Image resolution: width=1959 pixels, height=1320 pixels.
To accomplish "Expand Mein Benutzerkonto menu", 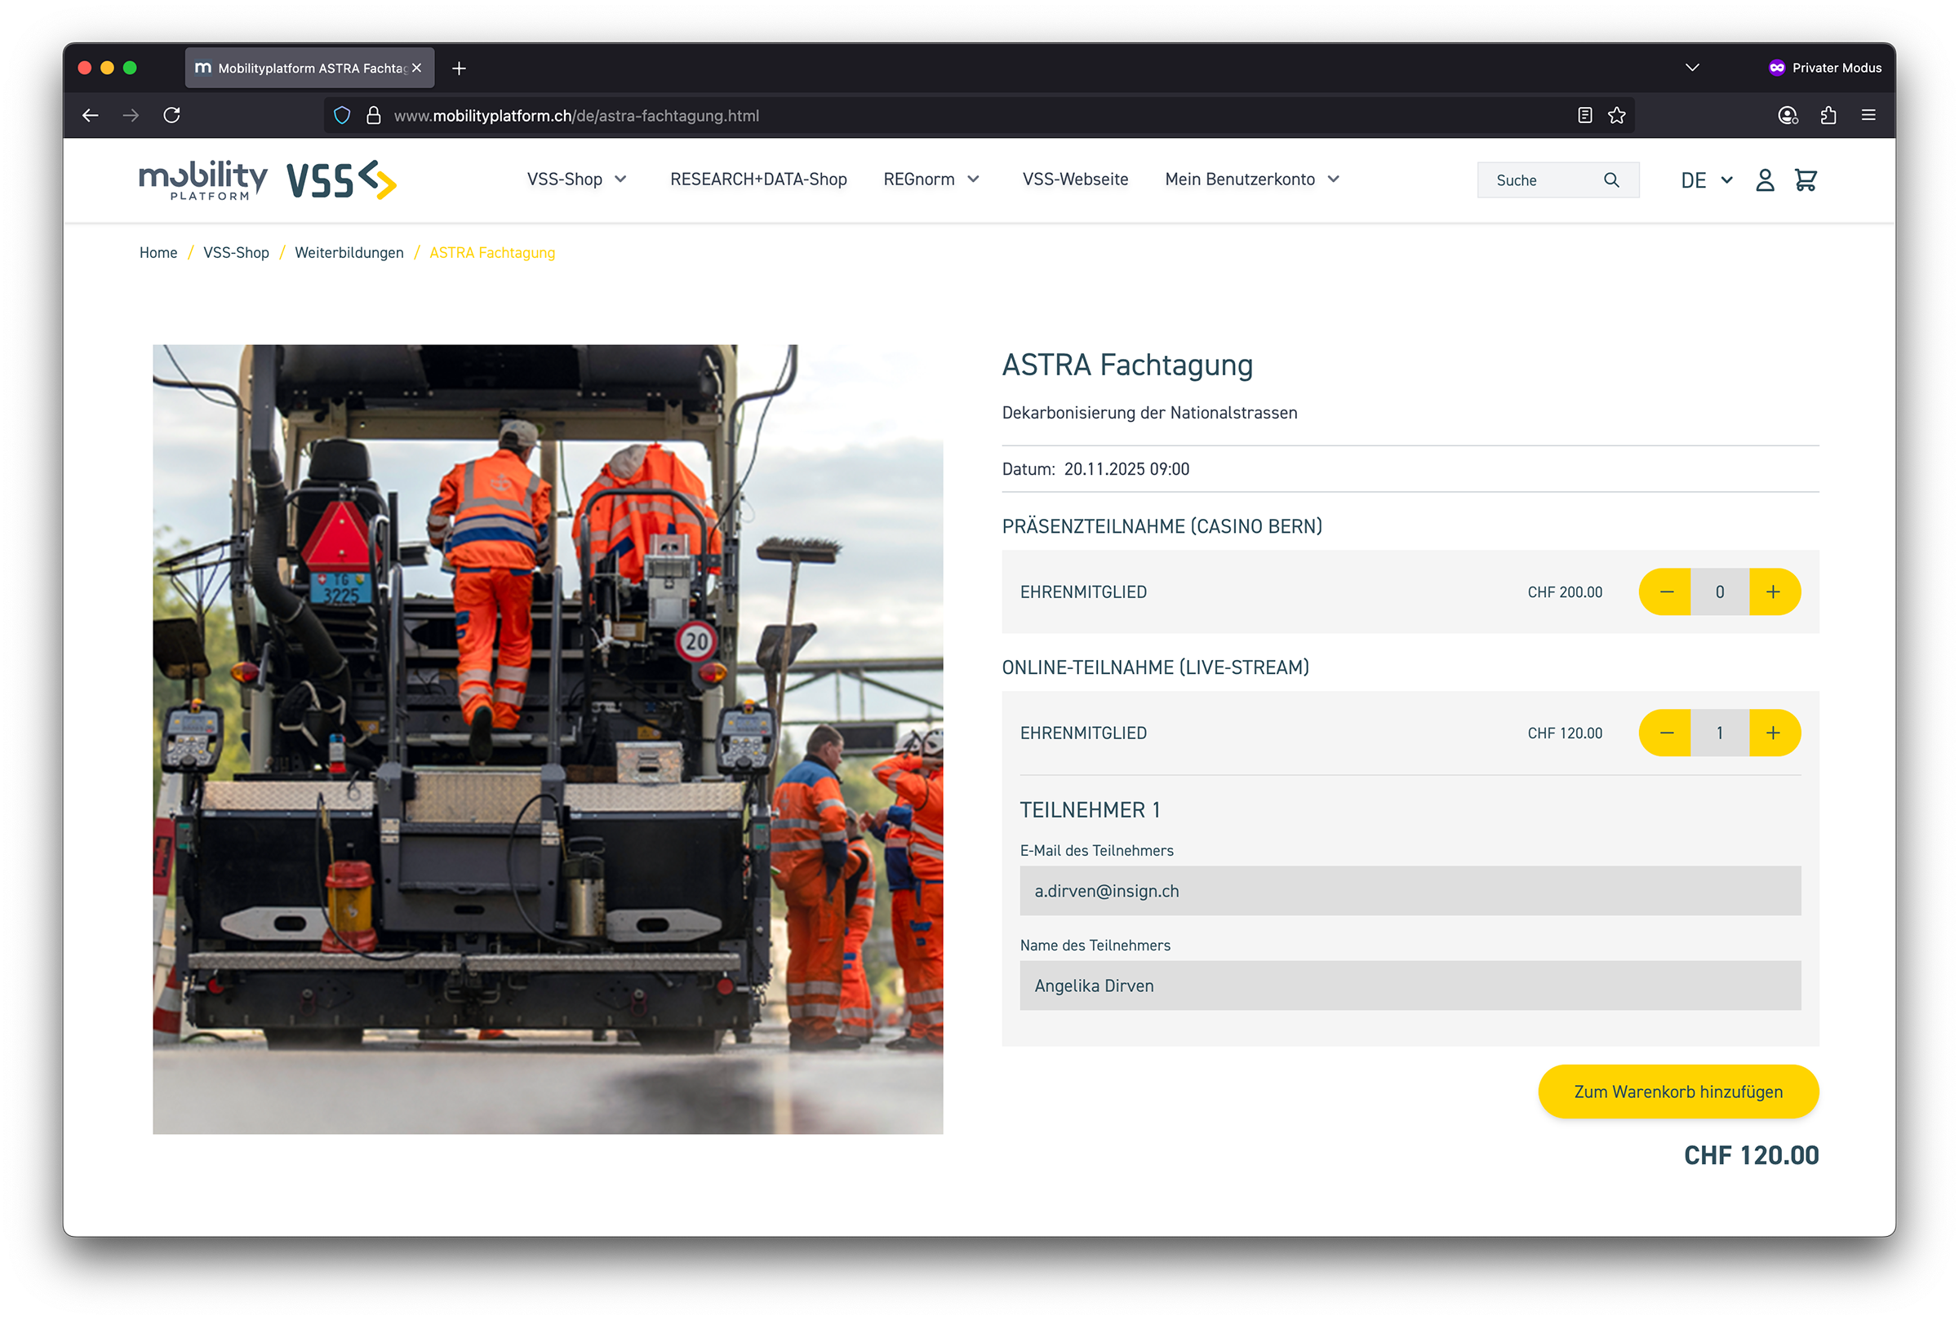I will [1252, 179].
